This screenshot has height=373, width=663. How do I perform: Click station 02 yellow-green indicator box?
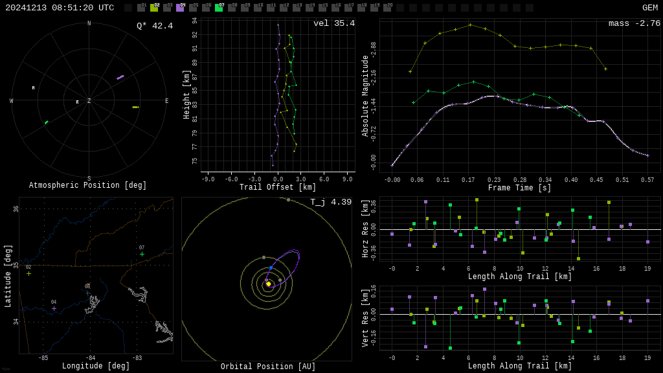[154, 8]
